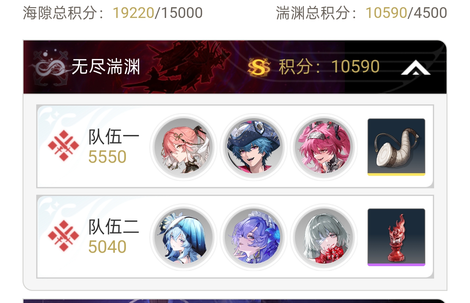This screenshot has height=303, width=470.
Task: Select the blue-haired pirate hat character avatar
Action: [254, 147]
